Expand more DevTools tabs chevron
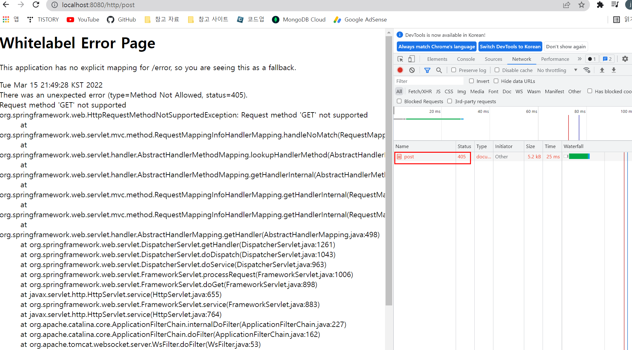The height and width of the screenshot is (350, 632). pyautogui.click(x=579, y=59)
